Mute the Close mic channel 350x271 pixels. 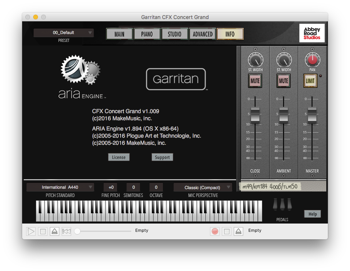(255, 81)
